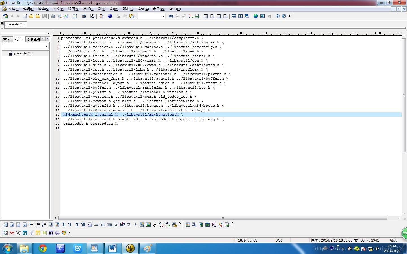This screenshot has width=407, height=254.
Task: Align text left toolbar icon
Action: pos(206,16)
